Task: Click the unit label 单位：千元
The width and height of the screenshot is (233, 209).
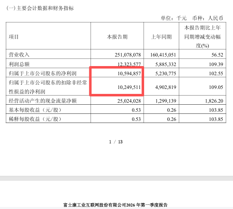Action: [174, 18]
